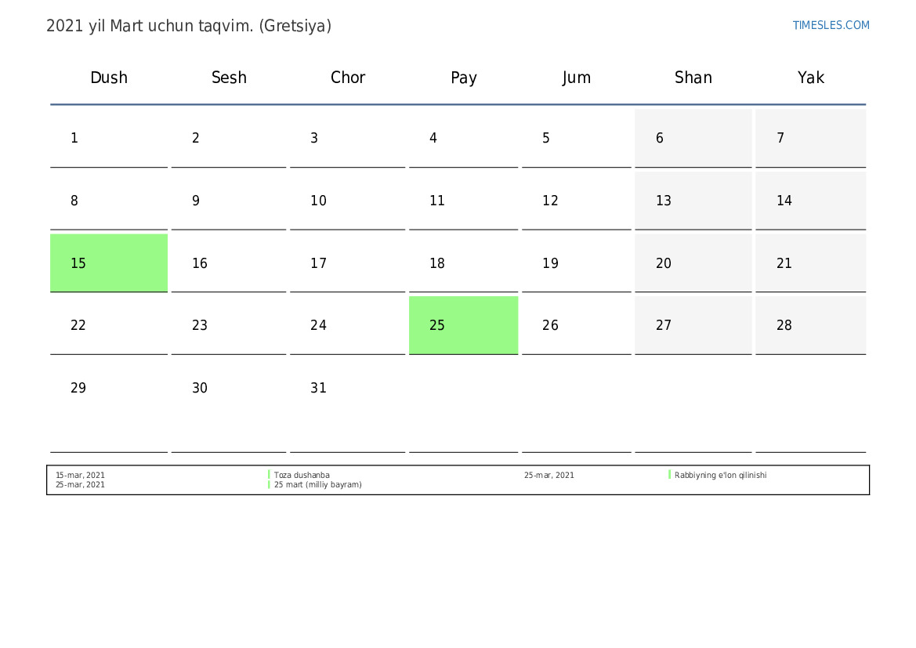
Task: Choose day 22 in the grid
Action: pyautogui.click(x=109, y=325)
